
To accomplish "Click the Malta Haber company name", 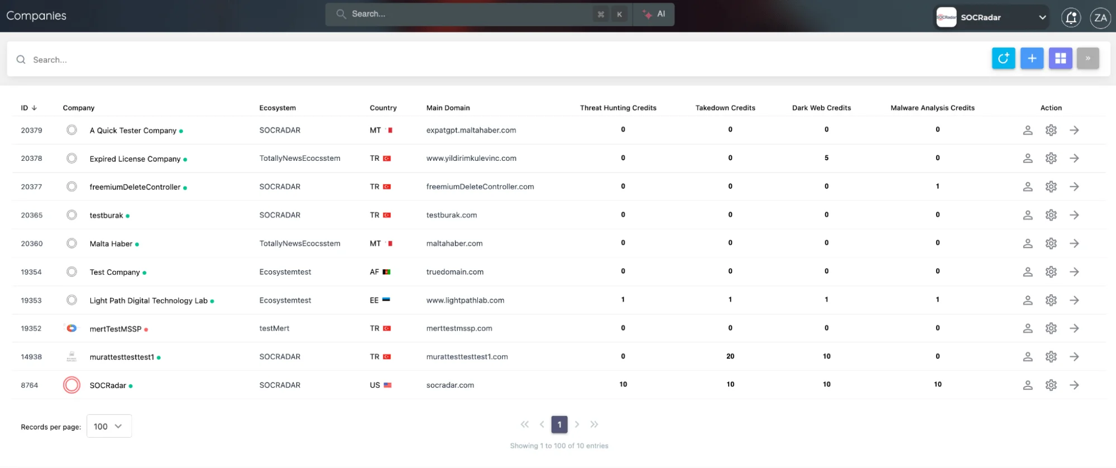I will (111, 243).
